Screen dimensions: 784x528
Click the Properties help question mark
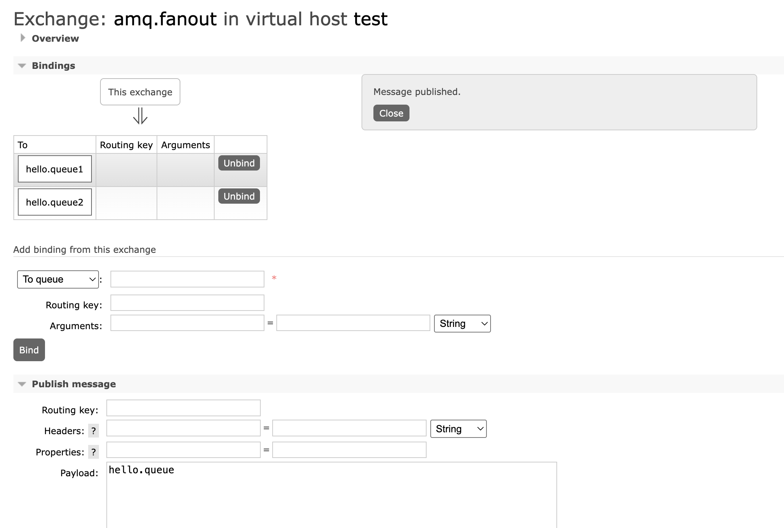pos(93,452)
